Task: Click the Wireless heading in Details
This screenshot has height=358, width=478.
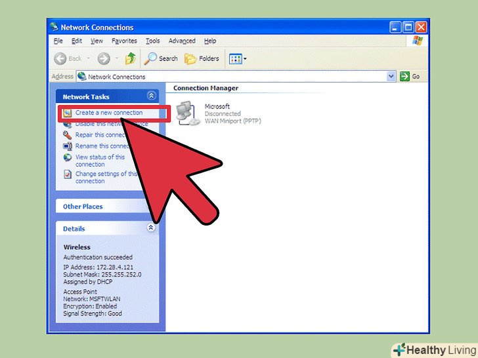Action: [77, 247]
